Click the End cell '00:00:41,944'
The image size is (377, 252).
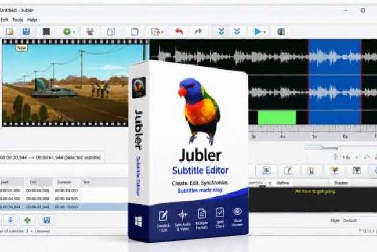pos(38,207)
